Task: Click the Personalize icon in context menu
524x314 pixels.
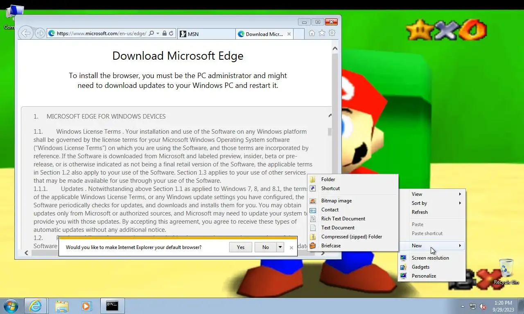Action: (x=404, y=276)
